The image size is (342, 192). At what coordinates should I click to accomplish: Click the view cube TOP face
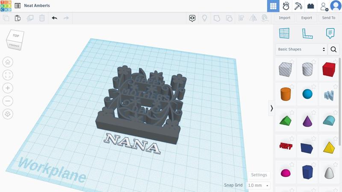(16, 35)
